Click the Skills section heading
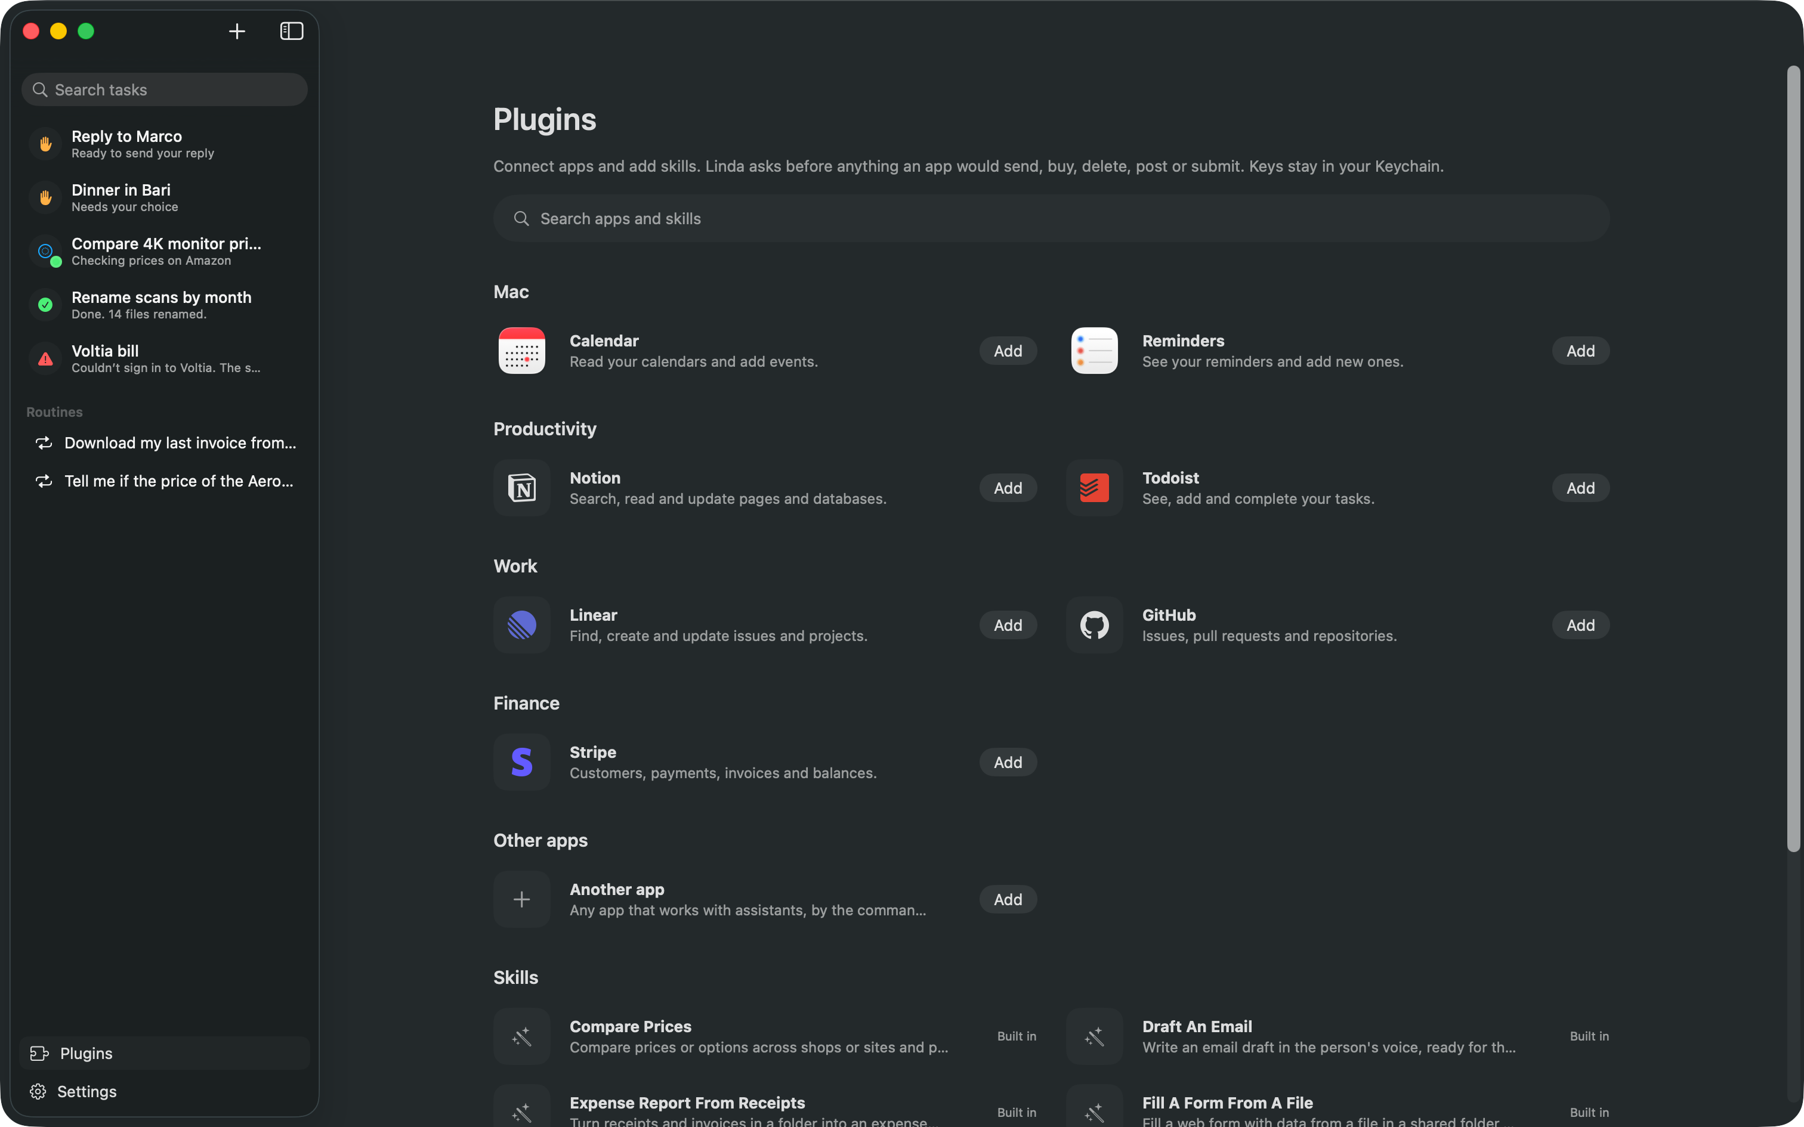 pos(516,977)
